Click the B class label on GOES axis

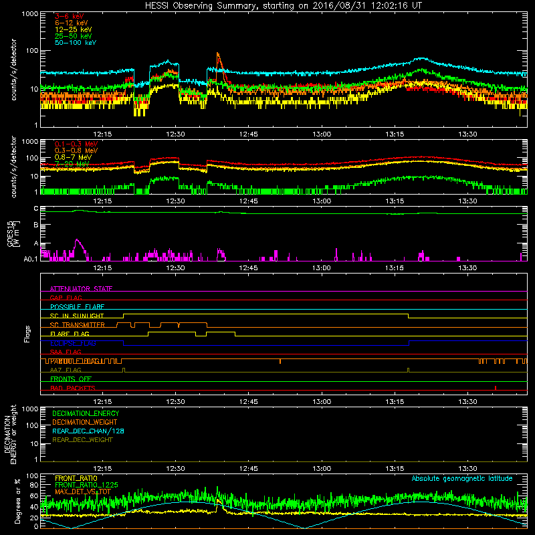coord(36,225)
